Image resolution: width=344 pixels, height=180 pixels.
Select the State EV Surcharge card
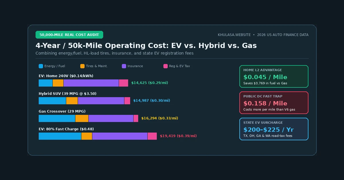coord(274,129)
